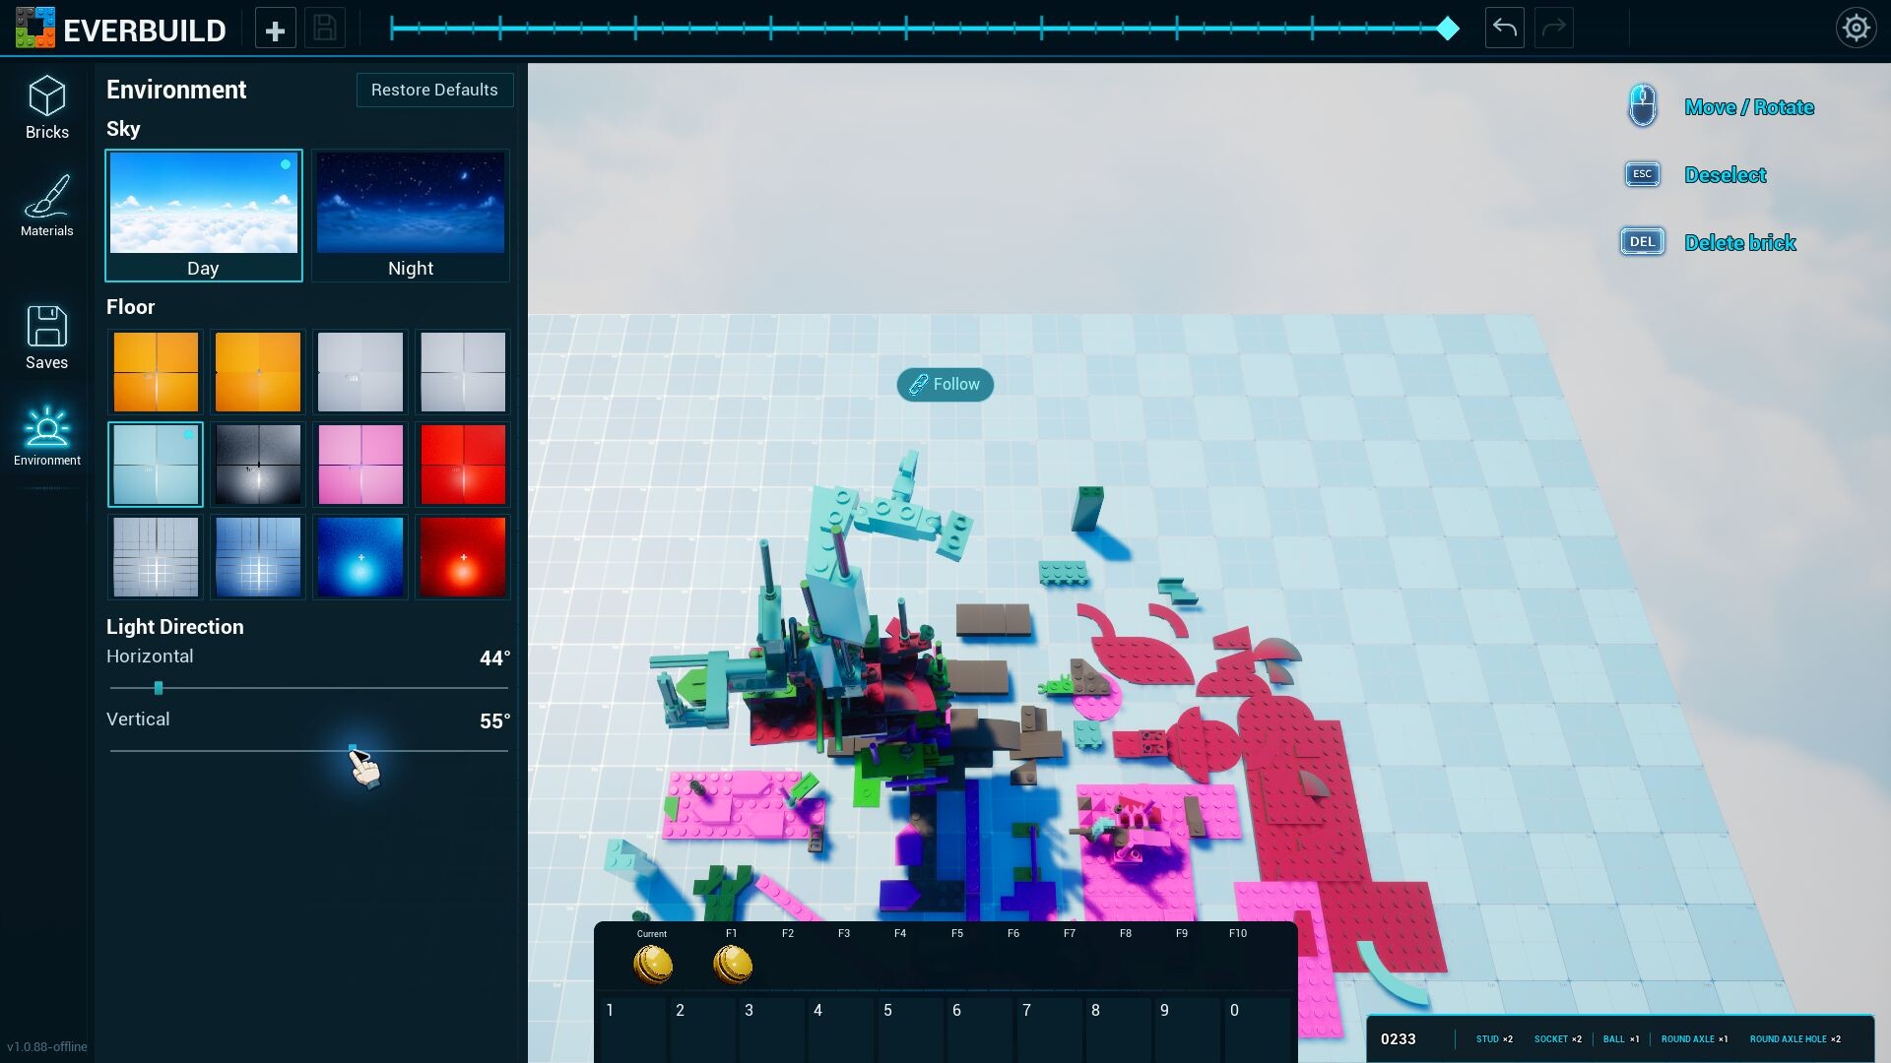Select the second orange floor tile

[258, 372]
